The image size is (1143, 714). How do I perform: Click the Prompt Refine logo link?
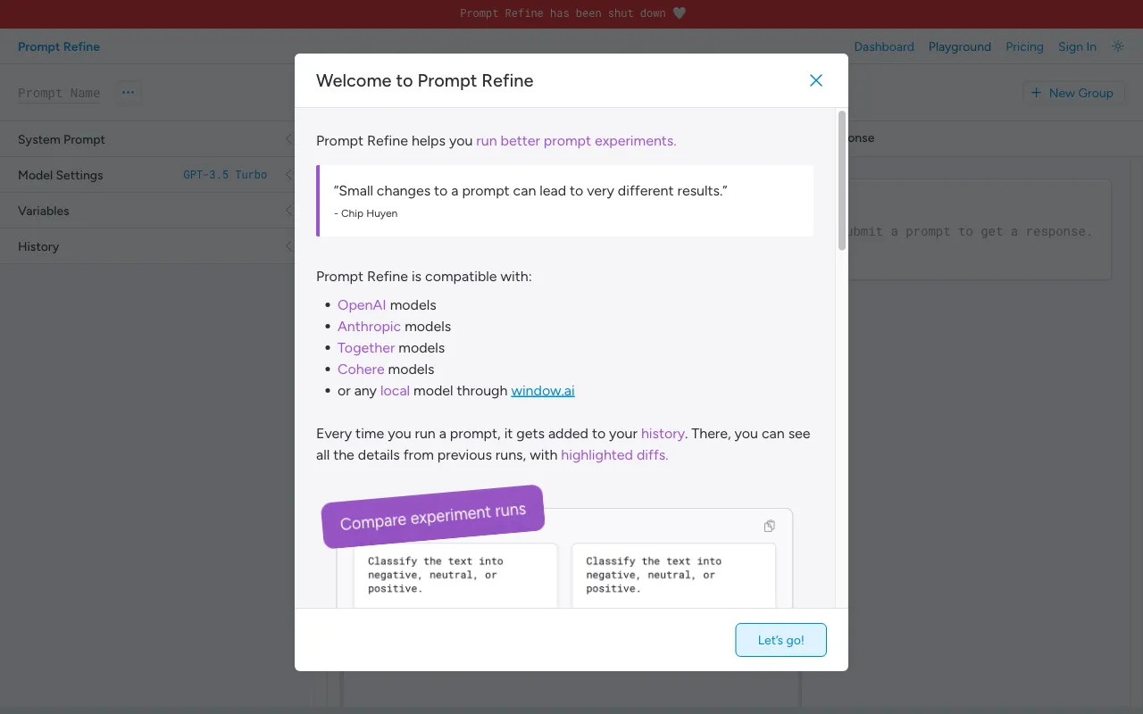click(59, 46)
